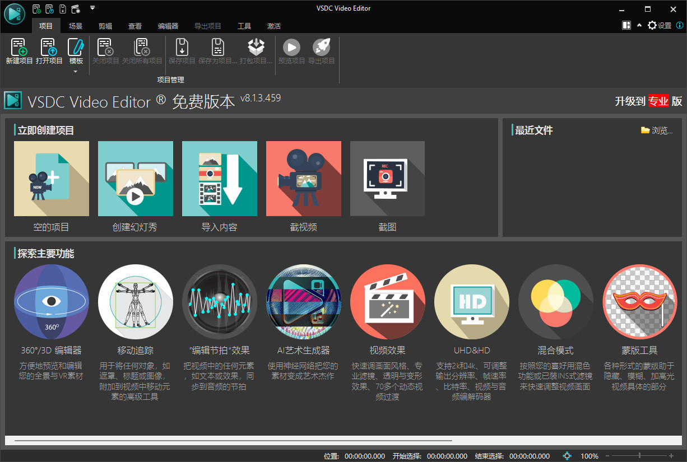The width and height of the screenshot is (687, 462).
Task: Click the UHD&HD monitor feature icon
Action: pos(471,302)
